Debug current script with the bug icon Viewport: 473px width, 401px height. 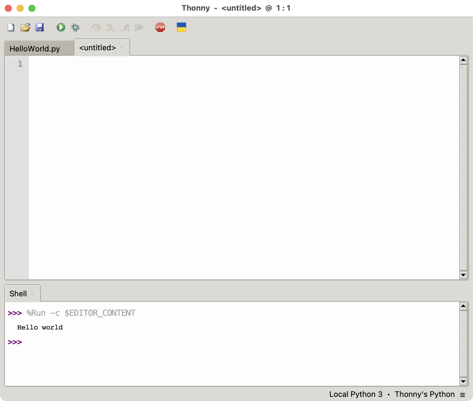[75, 28]
